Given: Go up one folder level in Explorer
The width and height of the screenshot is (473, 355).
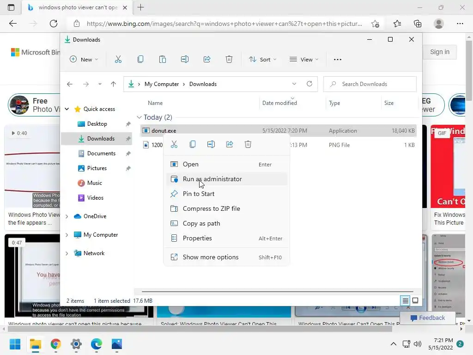Looking at the screenshot, I should [x=114, y=84].
